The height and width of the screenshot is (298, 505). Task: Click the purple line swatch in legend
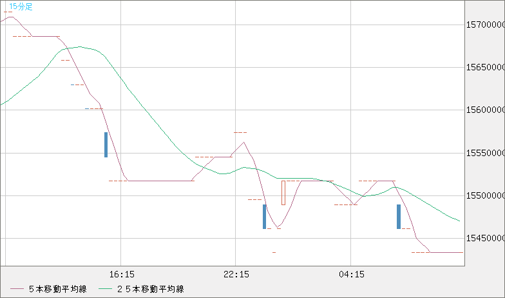[17, 289]
